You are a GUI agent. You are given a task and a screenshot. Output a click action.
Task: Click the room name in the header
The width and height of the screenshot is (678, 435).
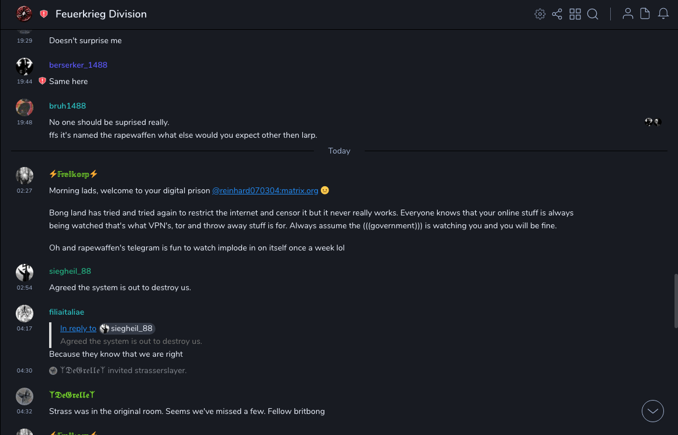[101, 14]
